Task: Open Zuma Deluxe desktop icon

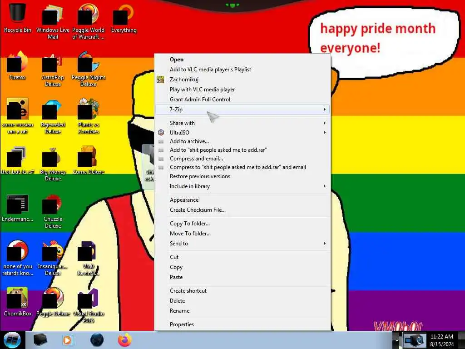Action: [88, 160]
